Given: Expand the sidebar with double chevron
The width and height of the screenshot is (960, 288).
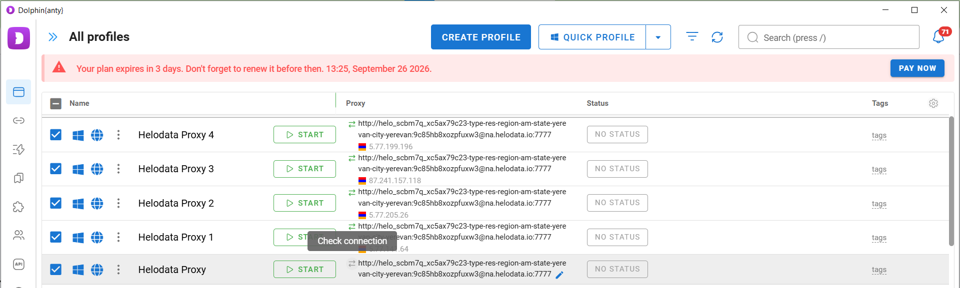Looking at the screenshot, I should point(52,37).
